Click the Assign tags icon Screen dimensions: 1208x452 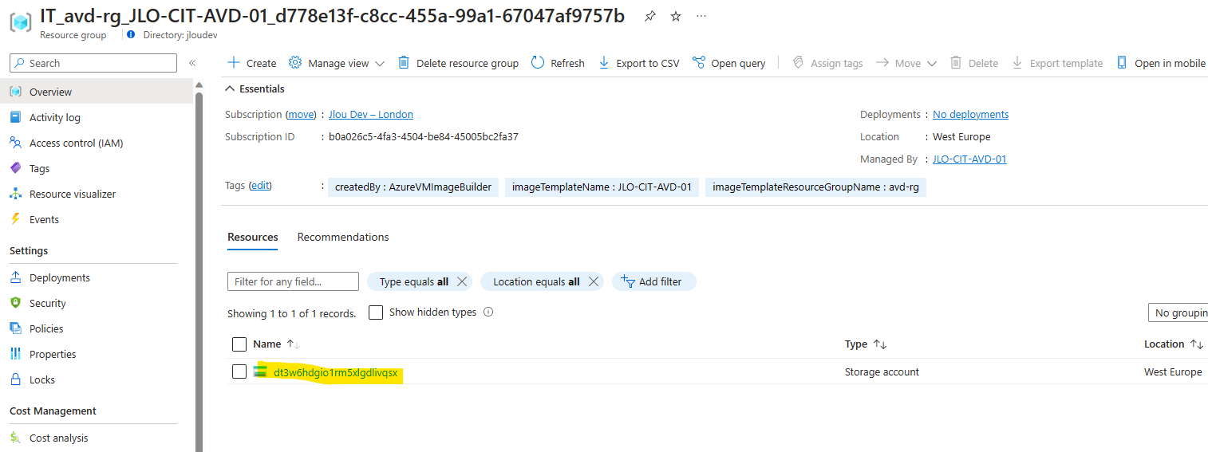point(798,62)
